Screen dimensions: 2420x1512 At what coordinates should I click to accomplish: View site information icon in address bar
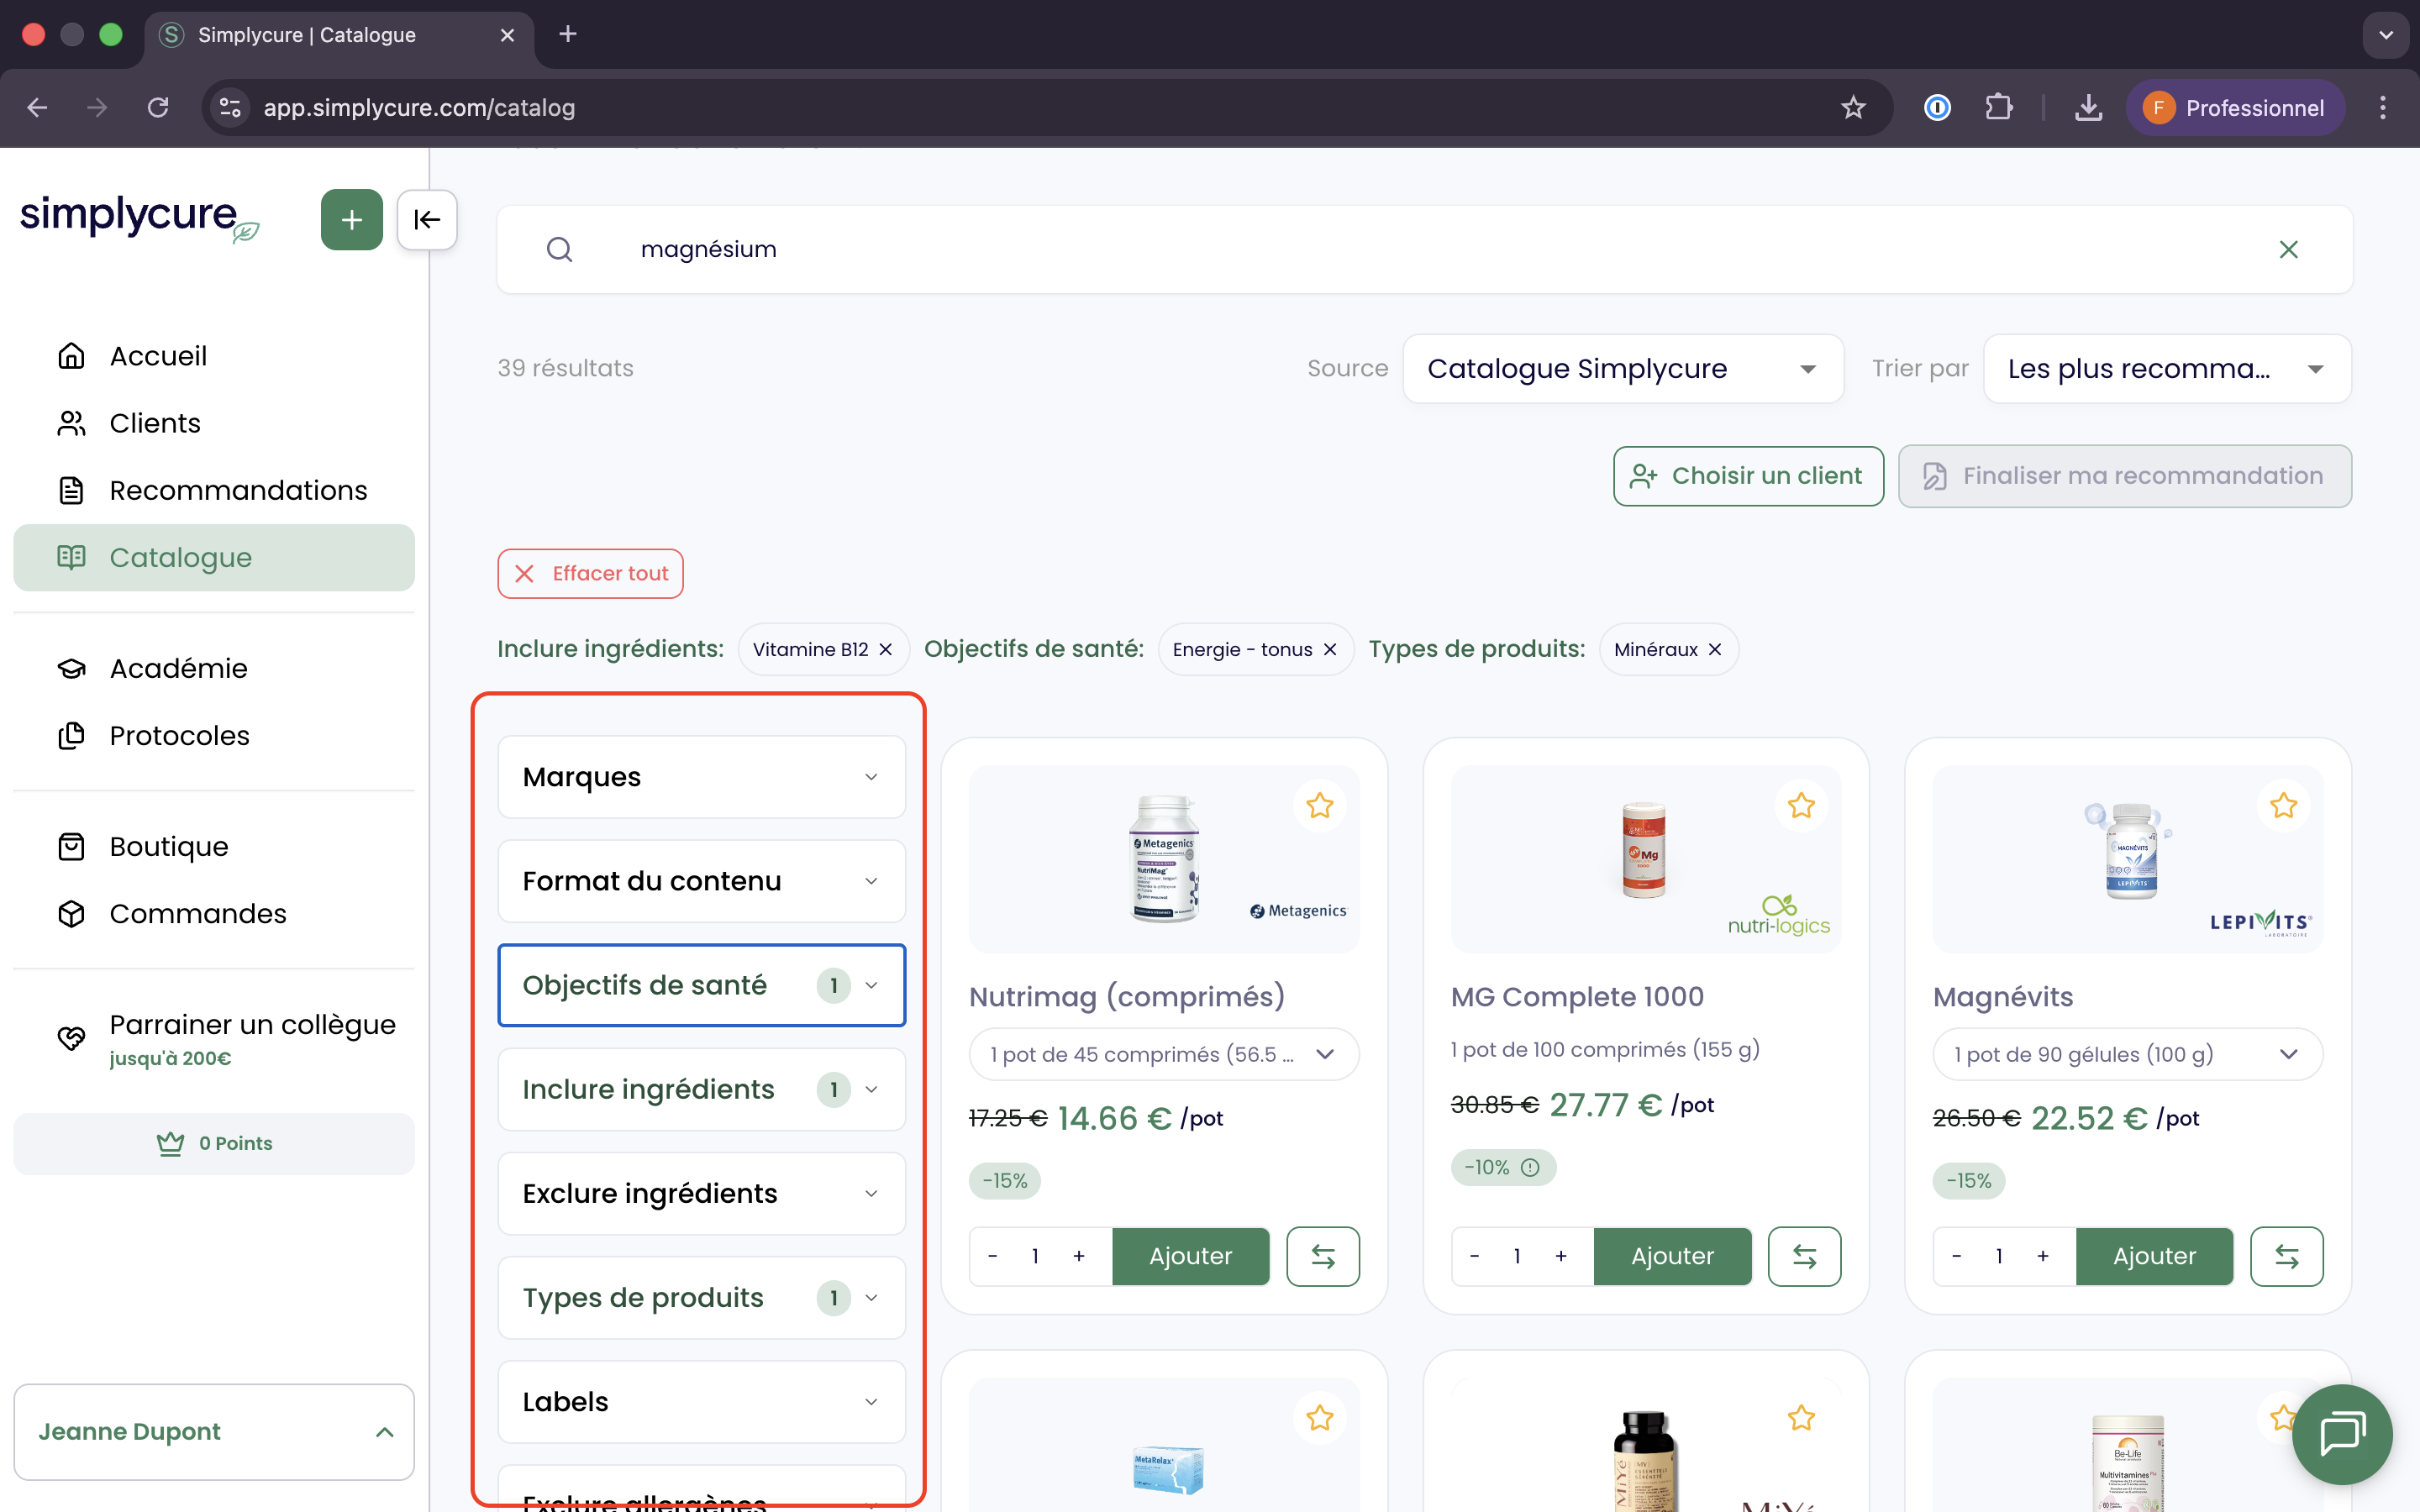231,108
